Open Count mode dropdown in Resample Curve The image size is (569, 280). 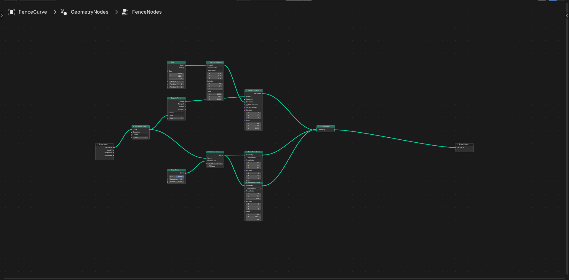point(140,135)
